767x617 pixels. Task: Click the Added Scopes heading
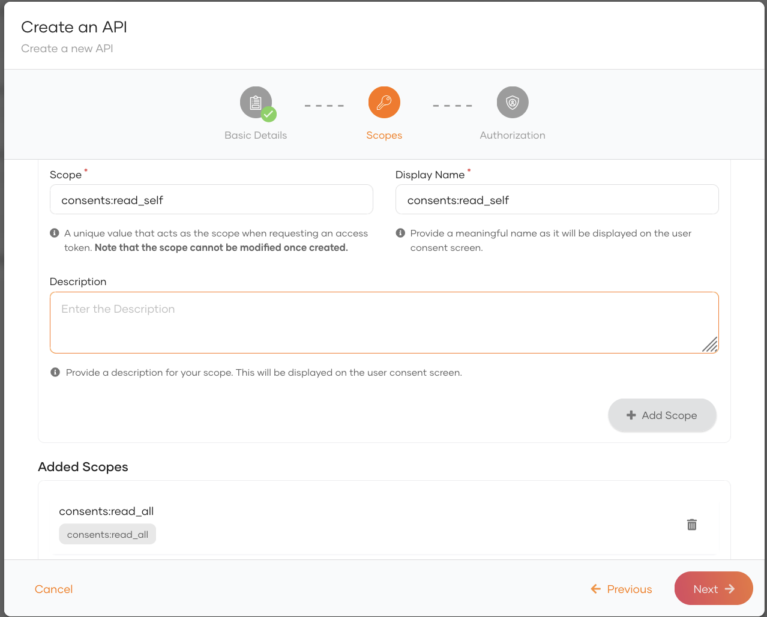83,467
